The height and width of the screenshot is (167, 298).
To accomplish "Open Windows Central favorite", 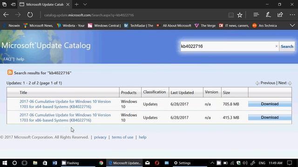I will click(104, 26).
